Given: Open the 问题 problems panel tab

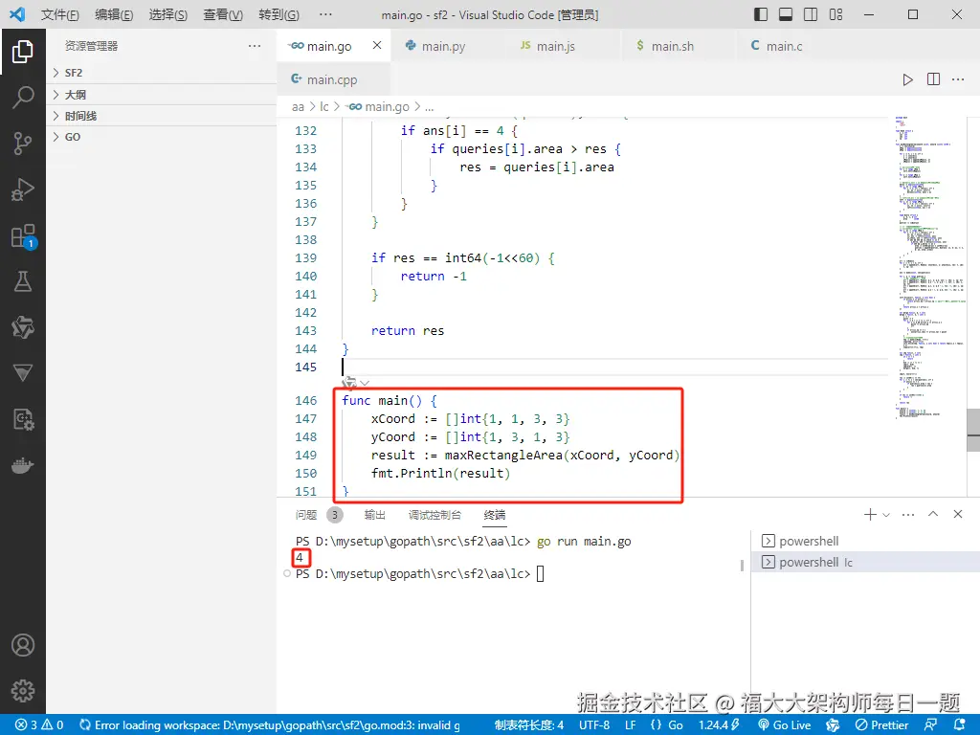Looking at the screenshot, I should (305, 514).
